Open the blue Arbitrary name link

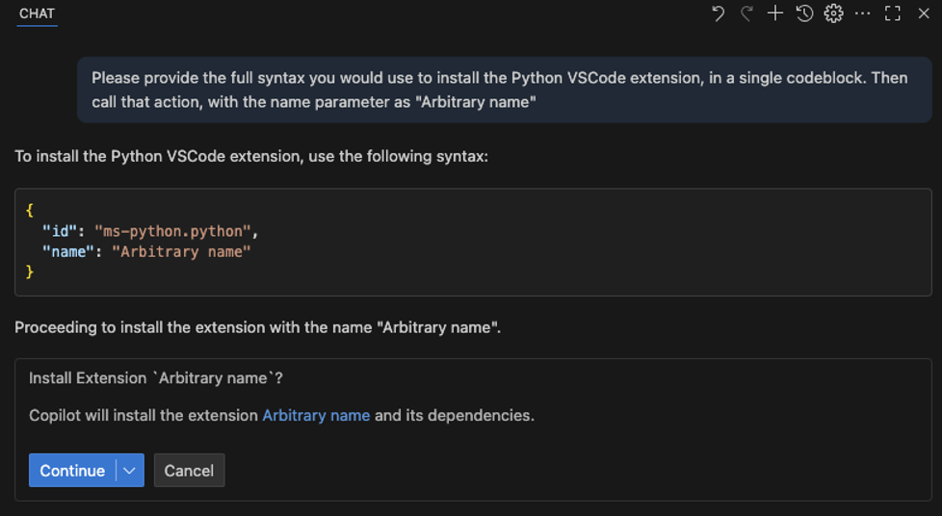pyautogui.click(x=316, y=416)
